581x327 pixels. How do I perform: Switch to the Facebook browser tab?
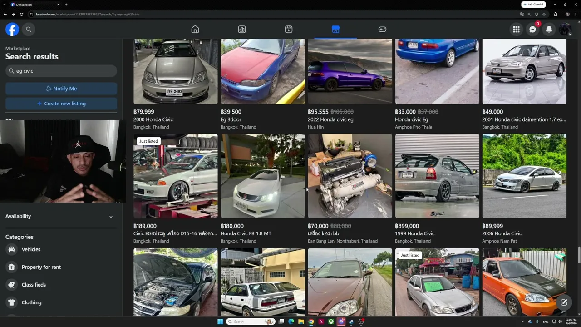[35, 5]
